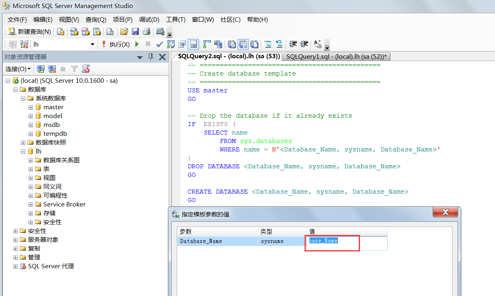Toggle Results to File output mode
This screenshot has width=495, height=296.
coord(254,44)
